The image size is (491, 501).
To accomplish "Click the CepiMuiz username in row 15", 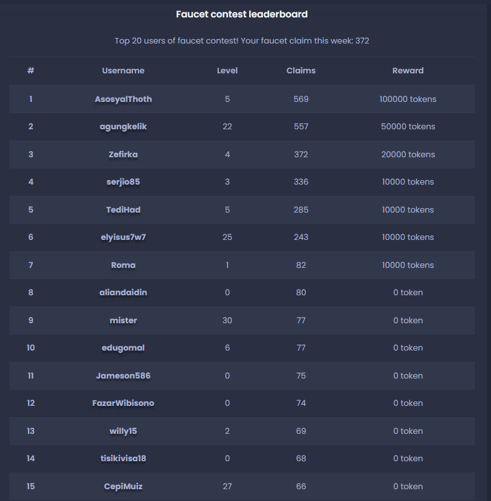I will point(123,486).
